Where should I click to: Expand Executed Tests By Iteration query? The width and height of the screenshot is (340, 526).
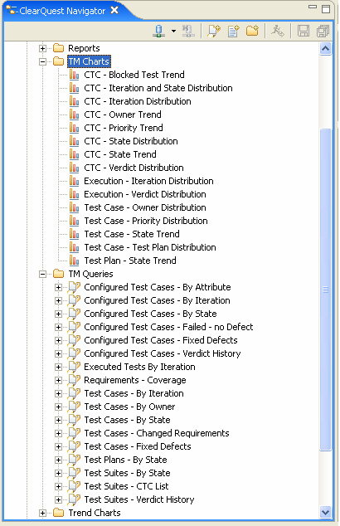[58, 367]
